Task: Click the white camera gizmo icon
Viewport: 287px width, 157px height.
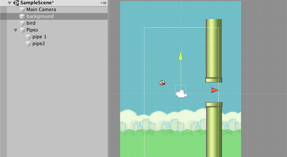Action: 181,94
